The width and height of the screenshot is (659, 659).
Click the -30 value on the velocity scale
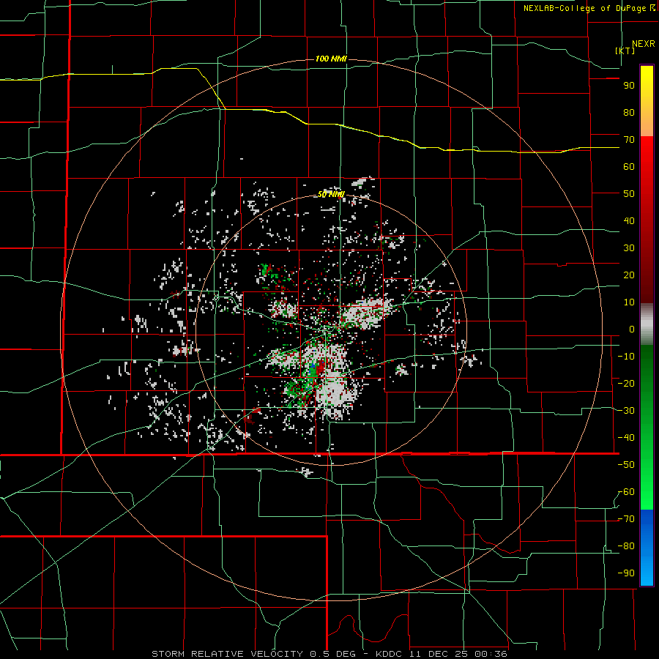tap(626, 411)
